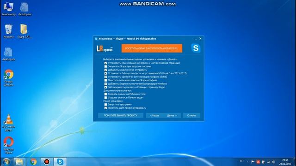Viewport: 296px width, 166px height.
Task: Click the orange ПОСЕТИТЬ НОВЫЙ САЙТ ПРОЕКТА banner
Action: click(x=152, y=48)
